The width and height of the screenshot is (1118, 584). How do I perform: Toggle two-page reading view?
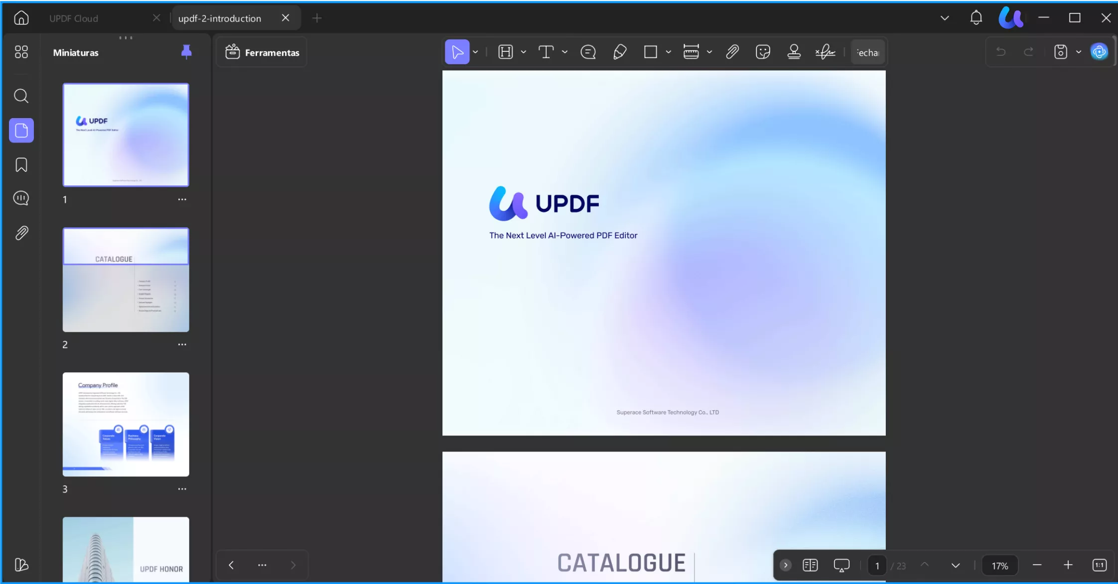[x=811, y=565]
